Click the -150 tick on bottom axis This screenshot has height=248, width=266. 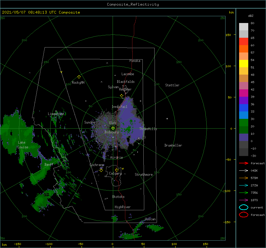coord(17,244)
